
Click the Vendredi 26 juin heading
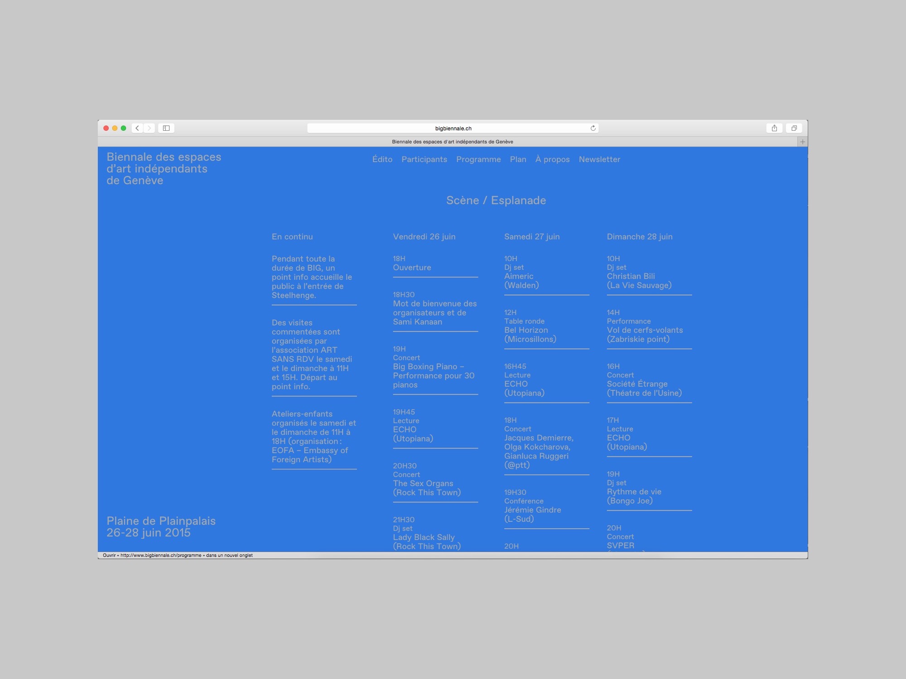pyautogui.click(x=424, y=237)
